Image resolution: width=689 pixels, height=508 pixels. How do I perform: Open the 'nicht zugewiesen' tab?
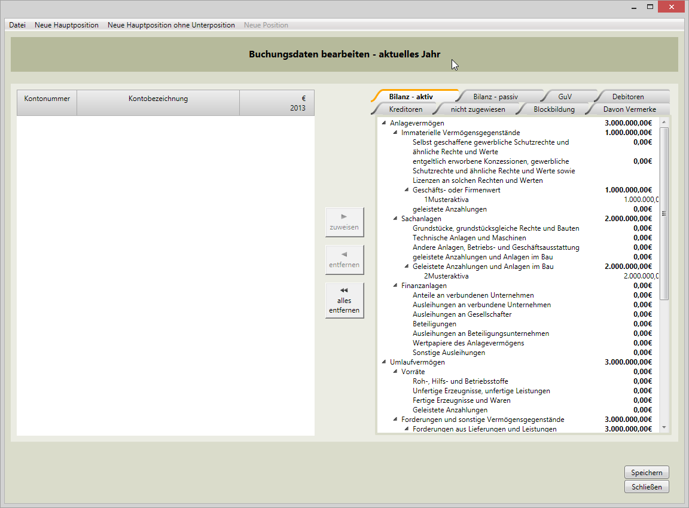tap(477, 109)
